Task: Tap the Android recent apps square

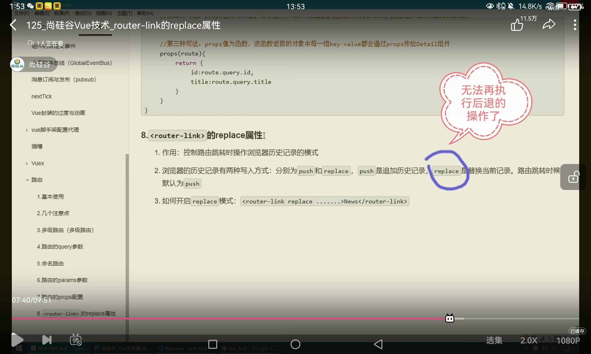Action: click(x=213, y=344)
